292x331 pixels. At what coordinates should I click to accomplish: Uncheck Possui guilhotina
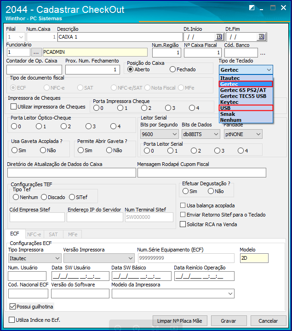[x=13, y=306]
